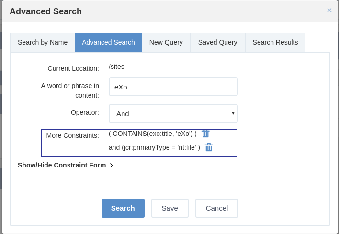Save the current search query
The width and height of the screenshot is (339, 234).
(x=170, y=208)
